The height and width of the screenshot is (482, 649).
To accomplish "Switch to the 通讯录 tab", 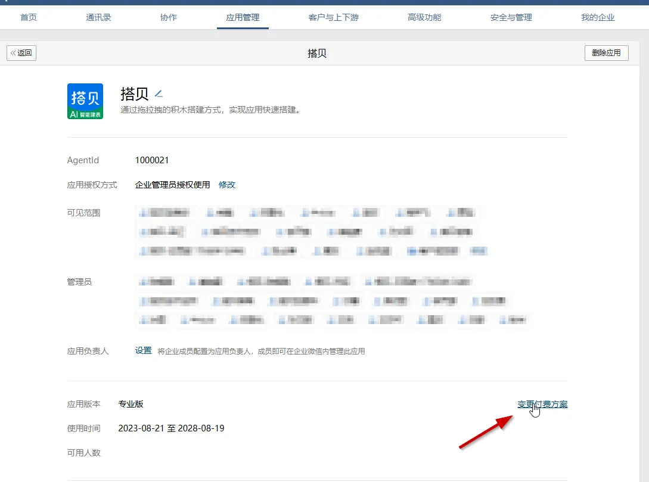I will click(x=98, y=17).
